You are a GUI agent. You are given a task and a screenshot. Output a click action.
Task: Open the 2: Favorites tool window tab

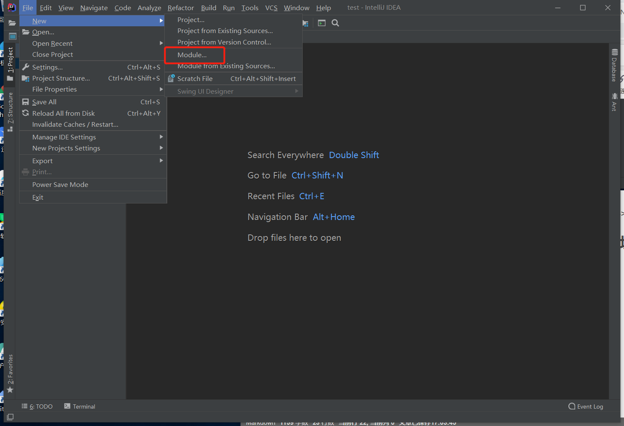[10, 373]
